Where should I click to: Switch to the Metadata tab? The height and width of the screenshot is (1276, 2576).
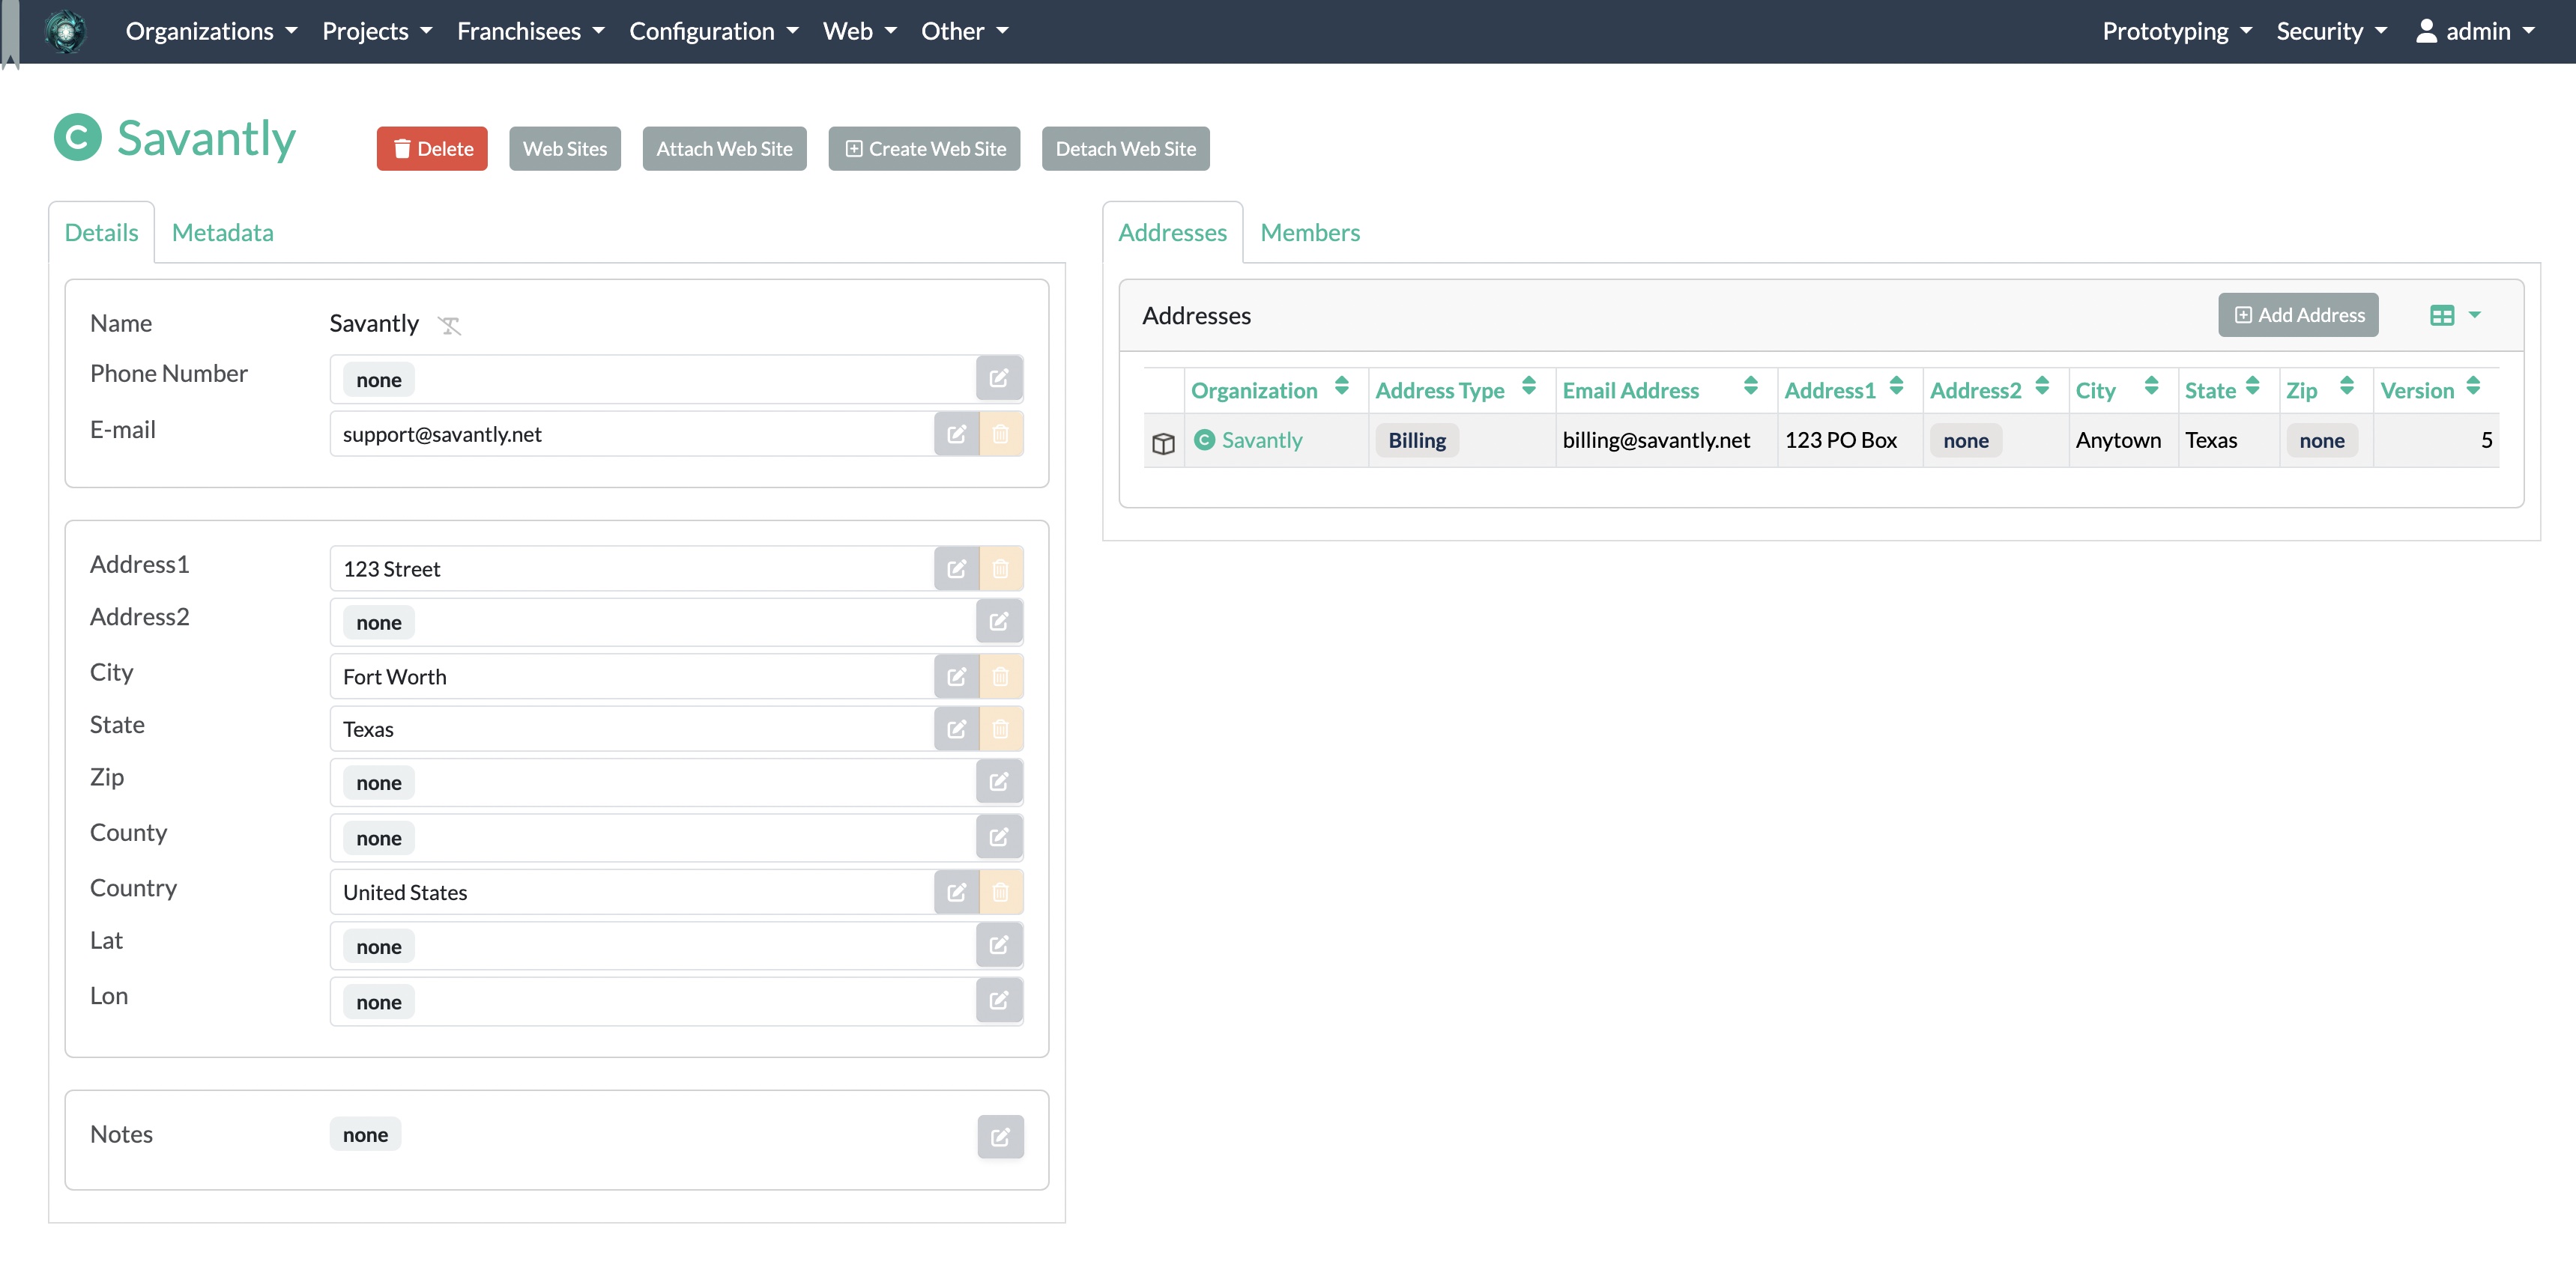pyautogui.click(x=222, y=232)
